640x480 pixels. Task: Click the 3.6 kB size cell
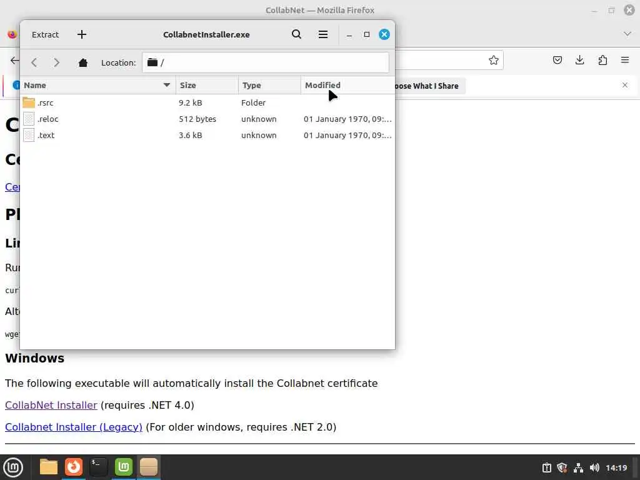pos(190,136)
